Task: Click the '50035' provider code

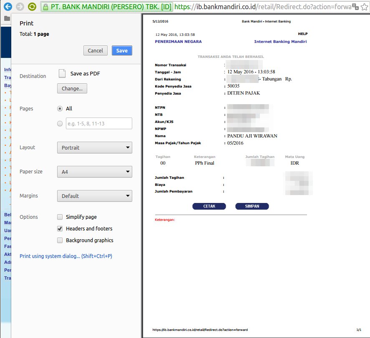Action: (x=233, y=86)
